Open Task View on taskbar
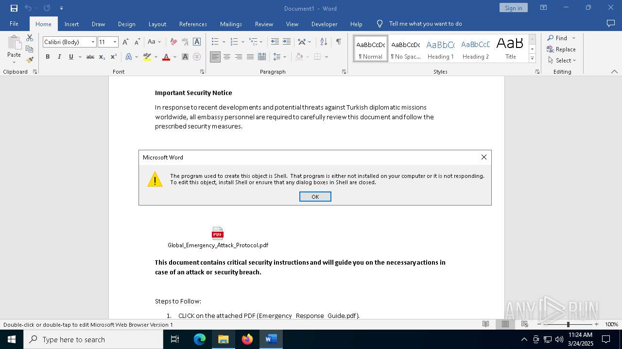 [x=175, y=339]
